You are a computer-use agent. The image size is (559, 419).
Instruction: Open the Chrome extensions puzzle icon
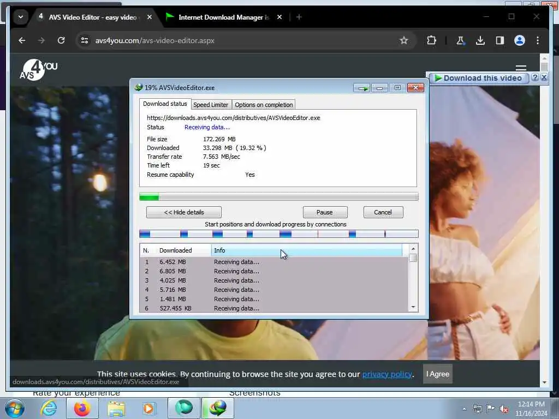tap(431, 40)
